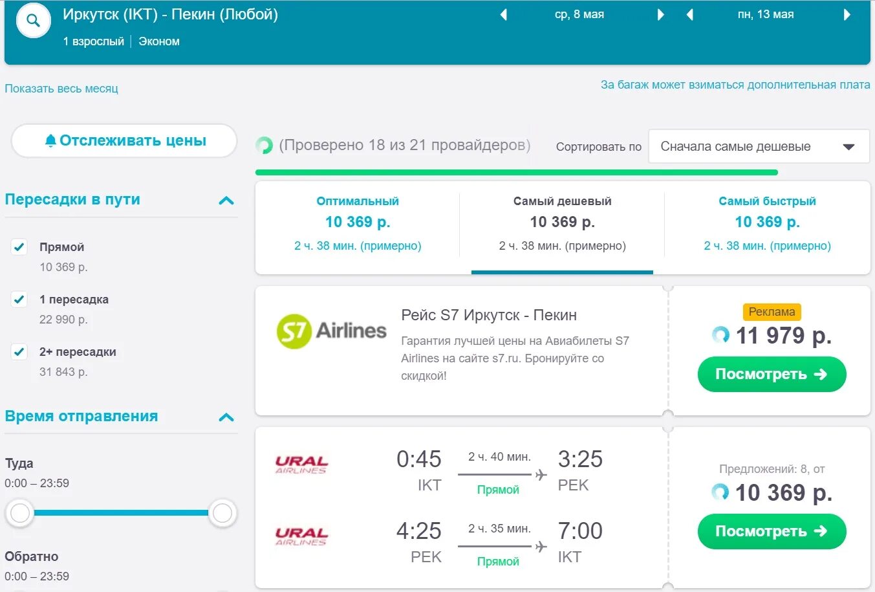This screenshot has width=875, height=592.
Task: Click 1 взрослый passenger text
Action: pyautogui.click(x=93, y=41)
